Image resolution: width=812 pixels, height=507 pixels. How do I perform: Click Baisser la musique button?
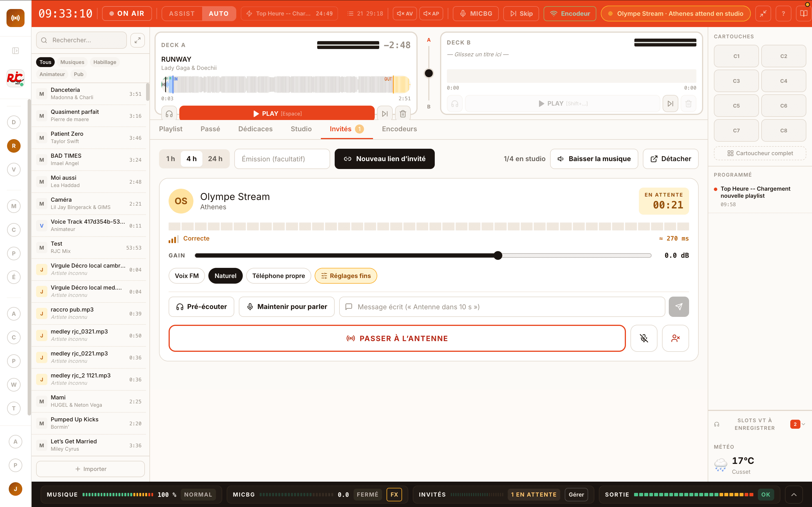tap(594, 159)
